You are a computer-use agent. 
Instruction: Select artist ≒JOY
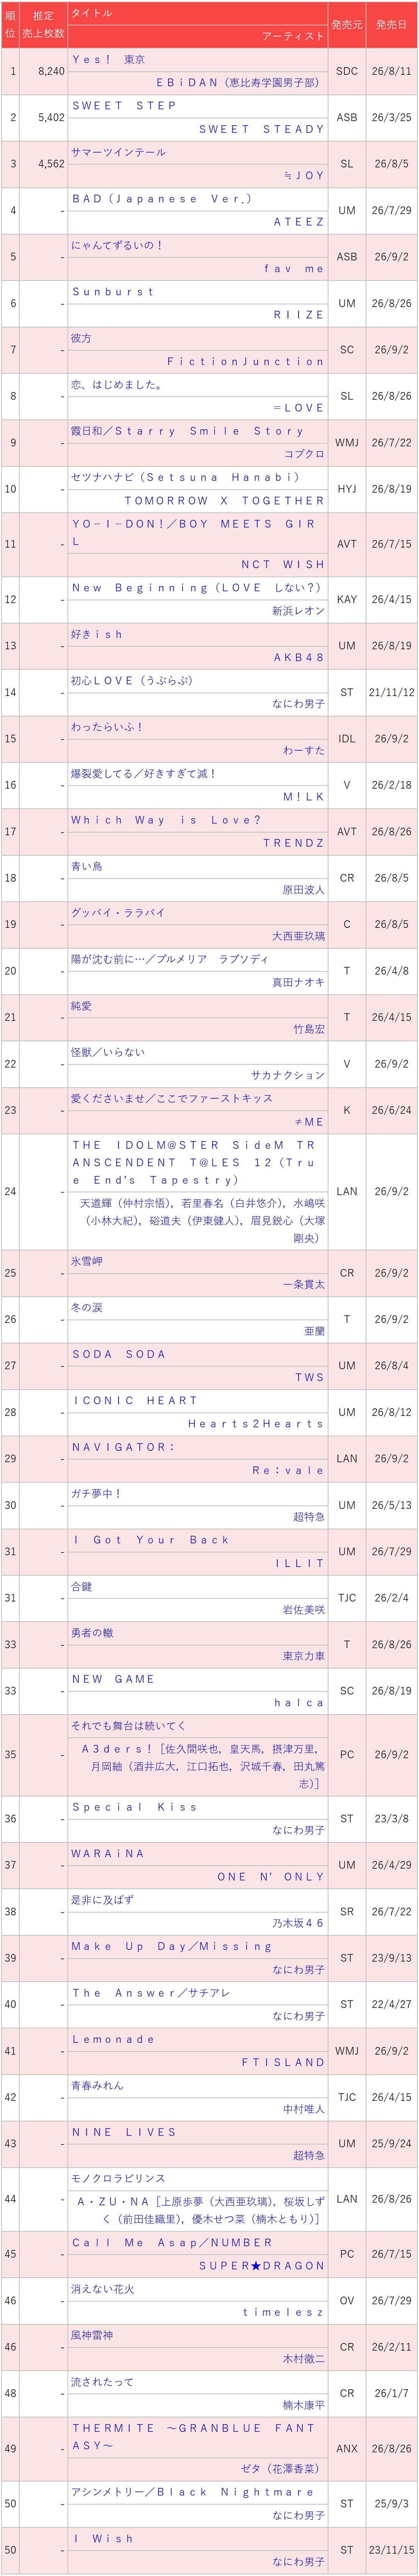(x=304, y=175)
